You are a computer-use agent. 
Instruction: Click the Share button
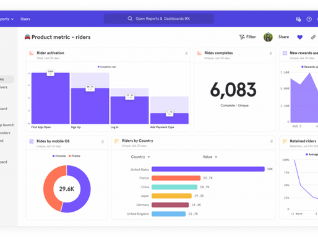click(283, 37)
